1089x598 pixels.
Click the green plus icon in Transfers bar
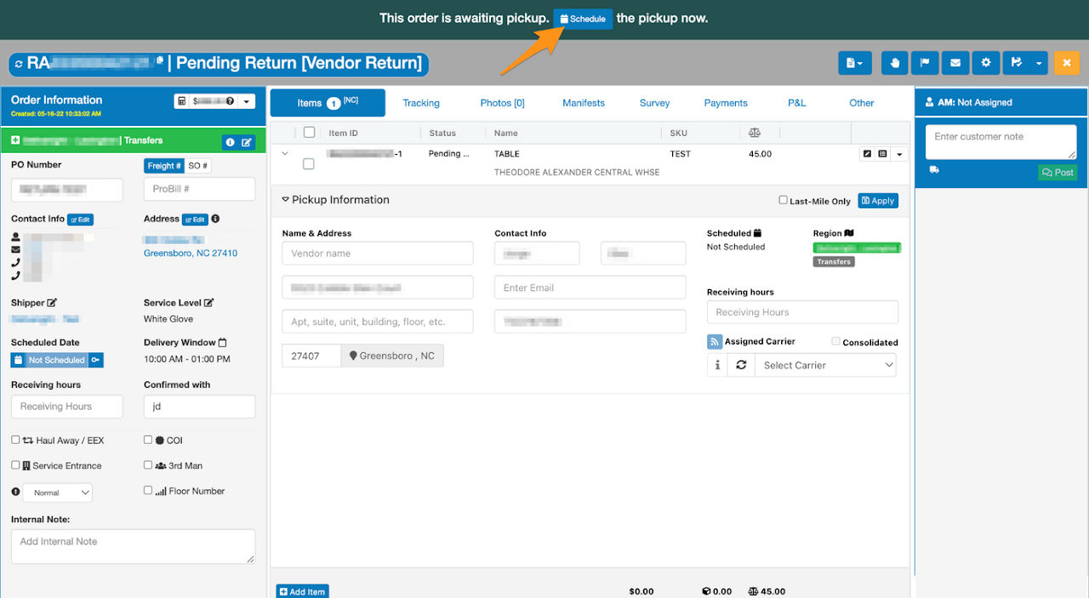point(15,140)
